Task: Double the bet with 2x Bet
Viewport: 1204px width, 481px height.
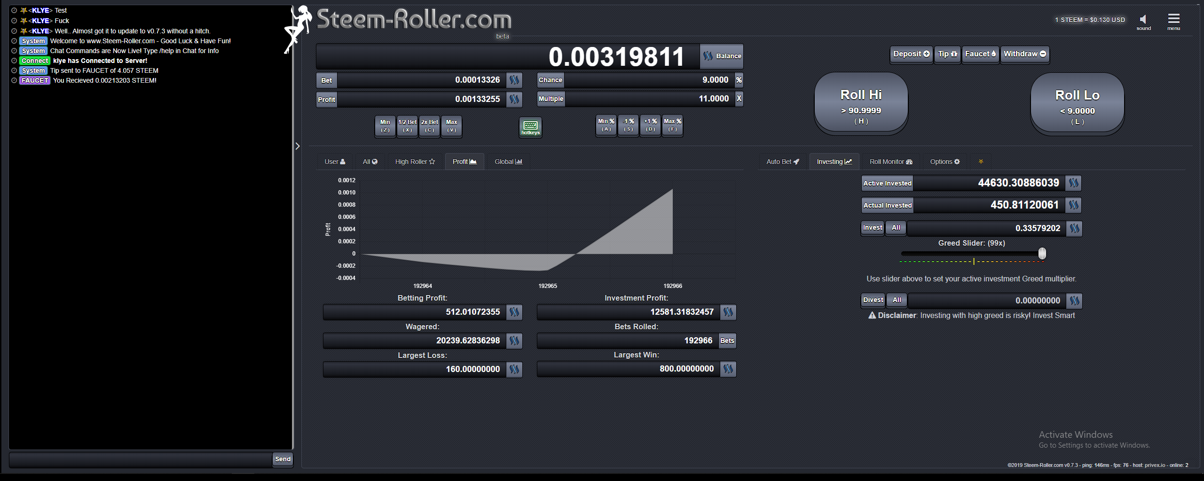Action: pos(429,126)
